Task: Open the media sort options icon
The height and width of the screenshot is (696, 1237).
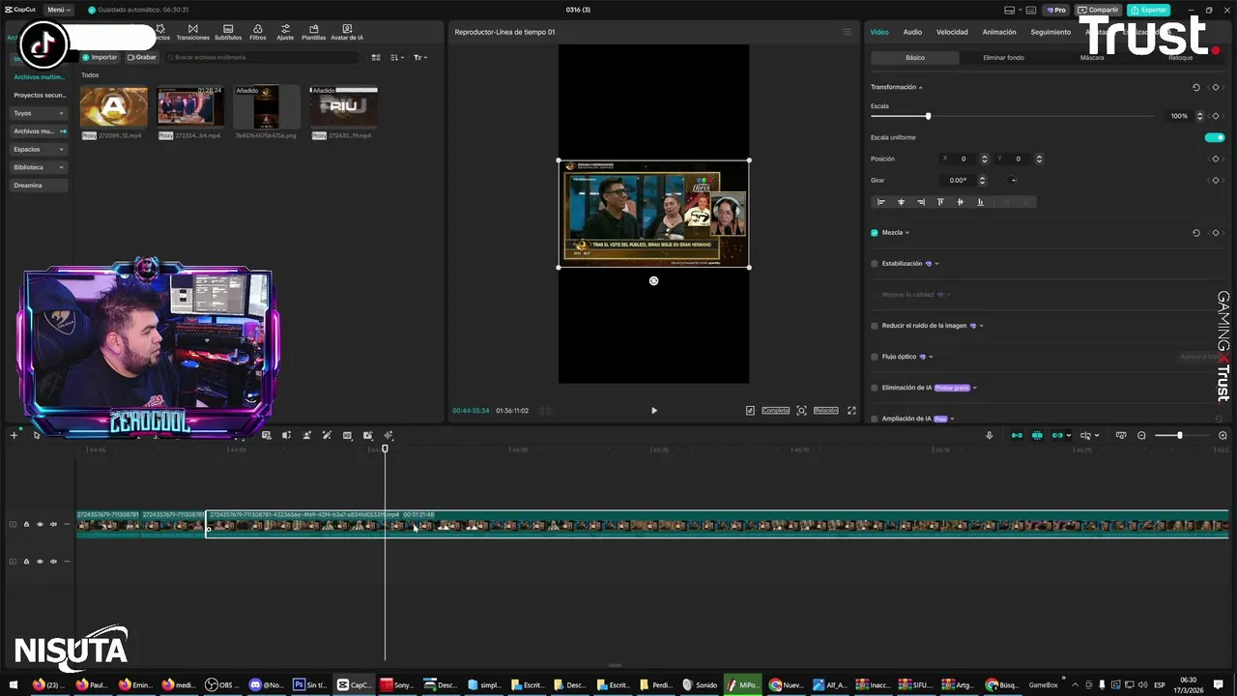Action: 396,57
